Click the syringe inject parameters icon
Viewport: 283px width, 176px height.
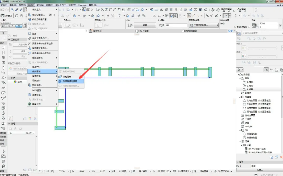point(21,10)
